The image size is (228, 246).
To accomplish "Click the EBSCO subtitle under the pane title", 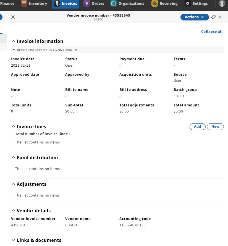I will click(98, 19).
